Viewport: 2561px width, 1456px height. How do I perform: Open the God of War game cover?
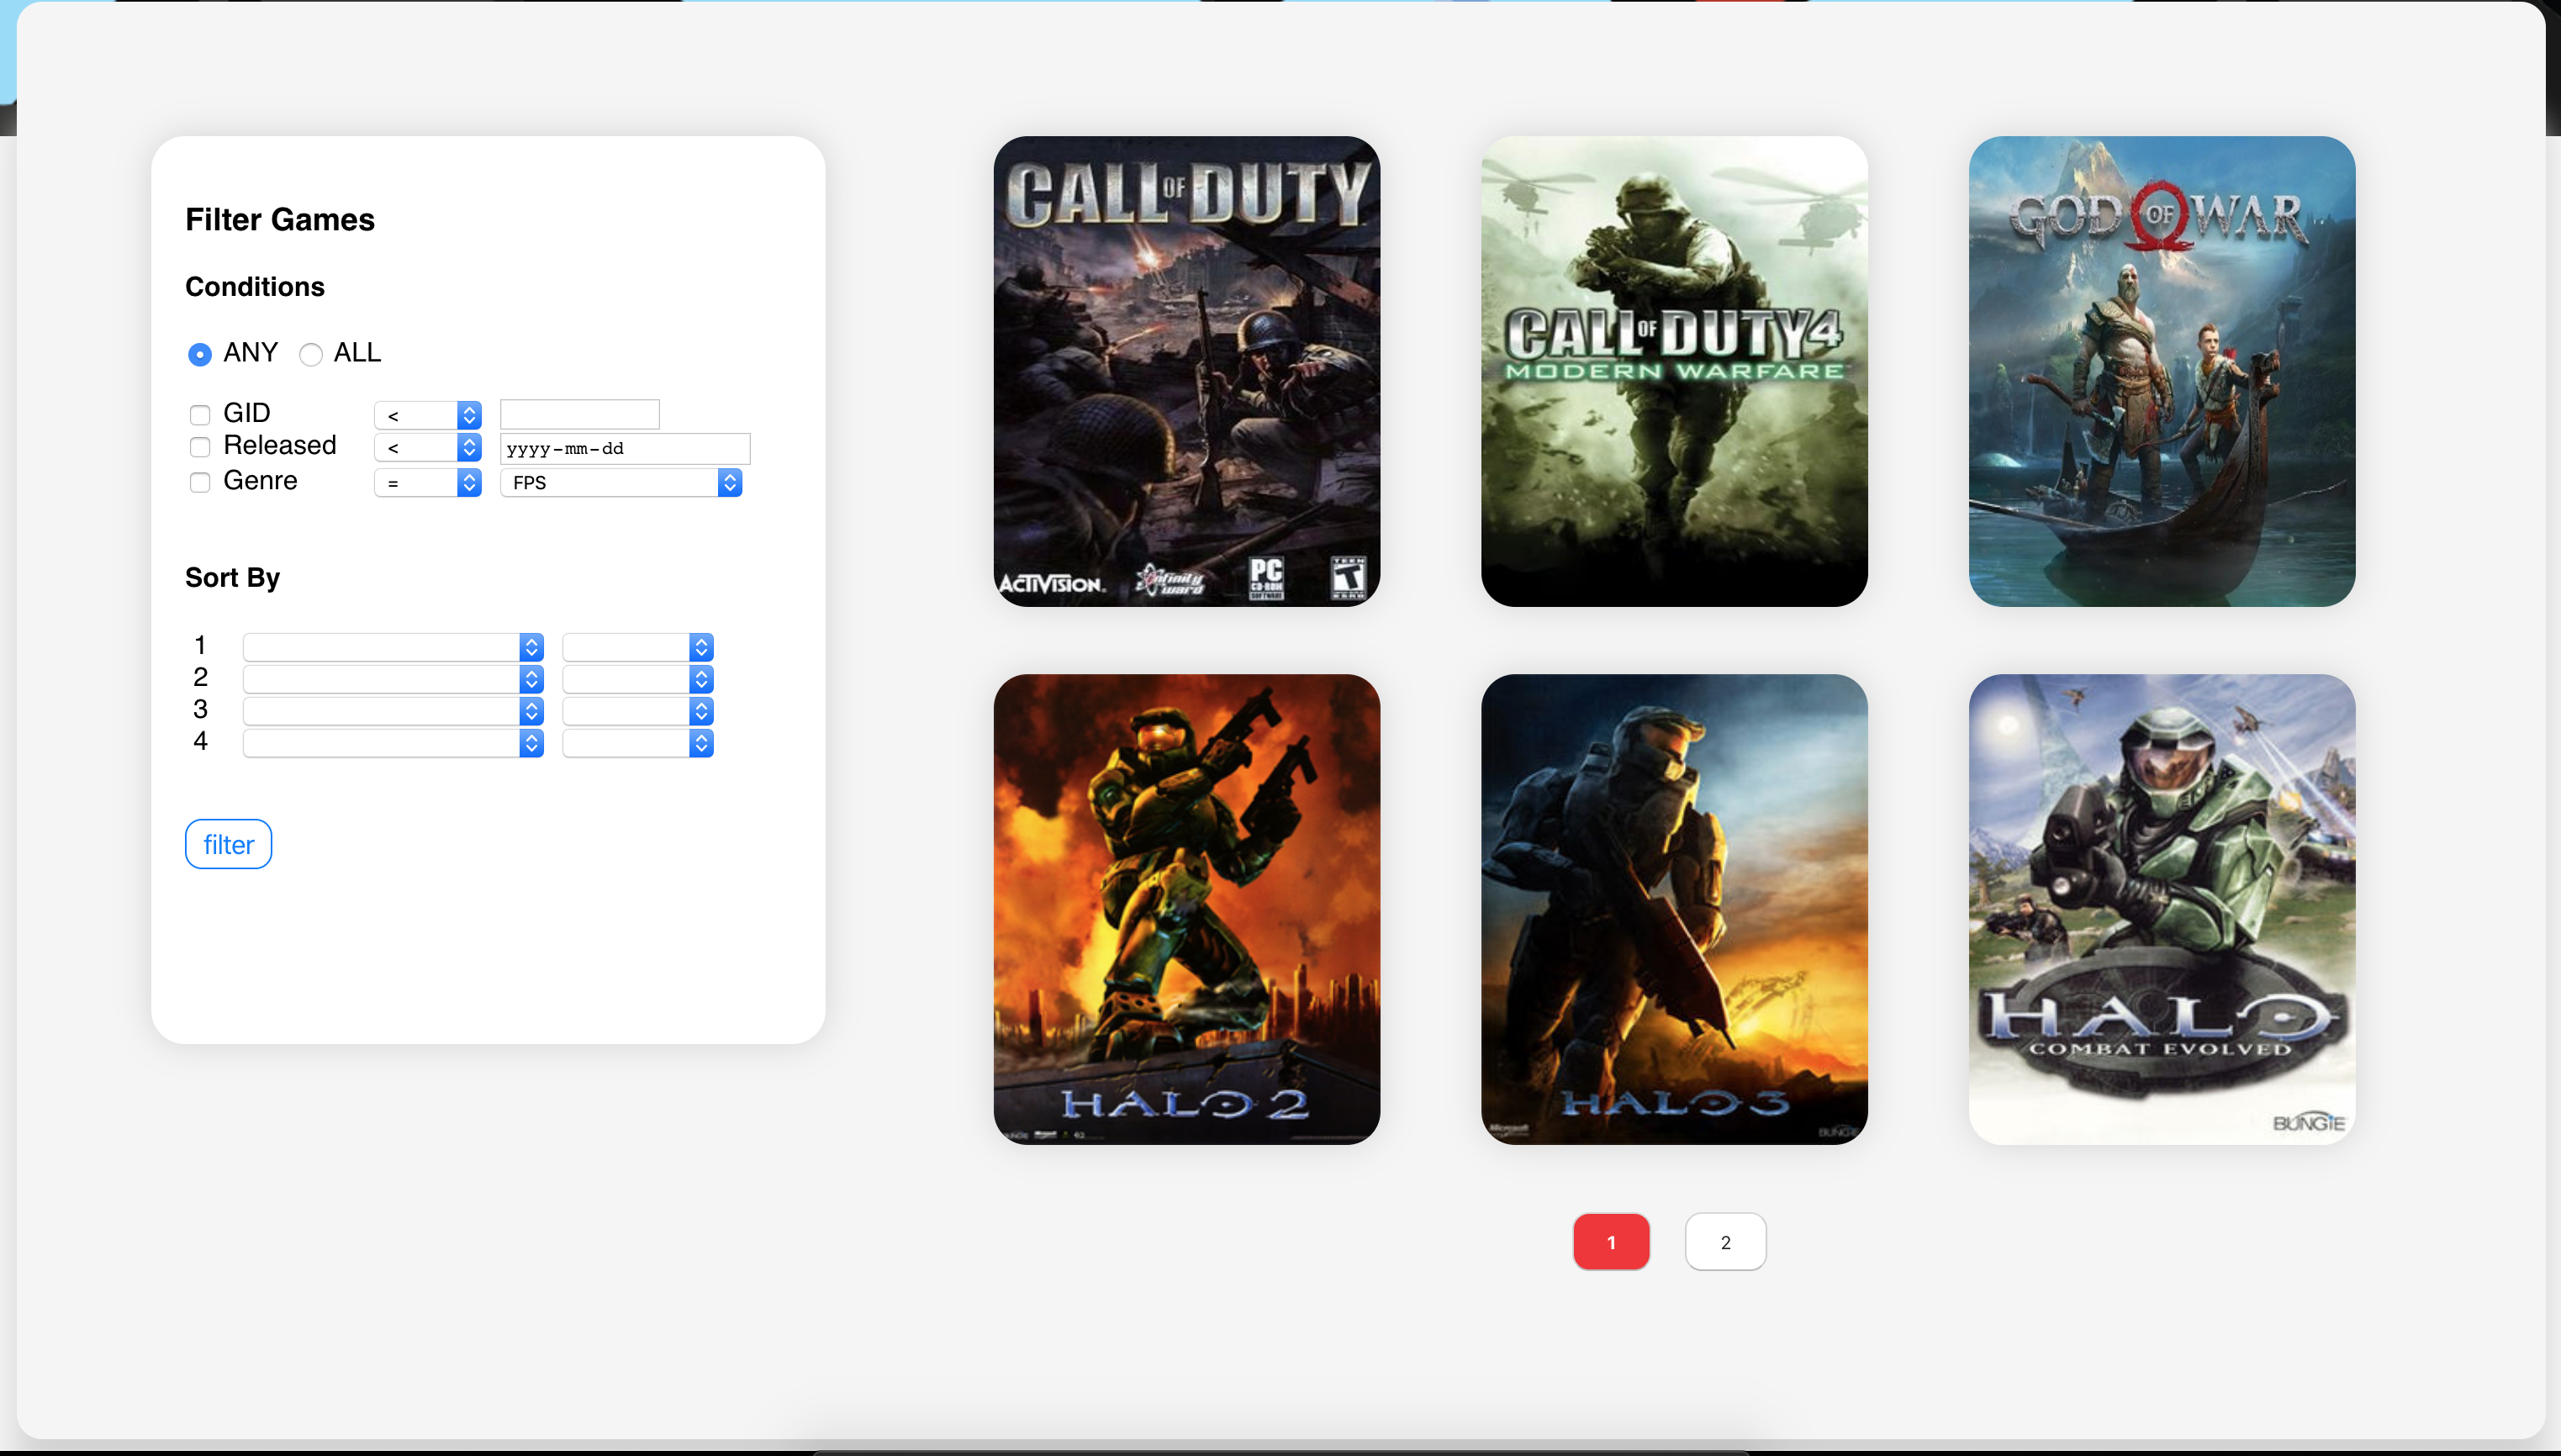(2162, 371)
